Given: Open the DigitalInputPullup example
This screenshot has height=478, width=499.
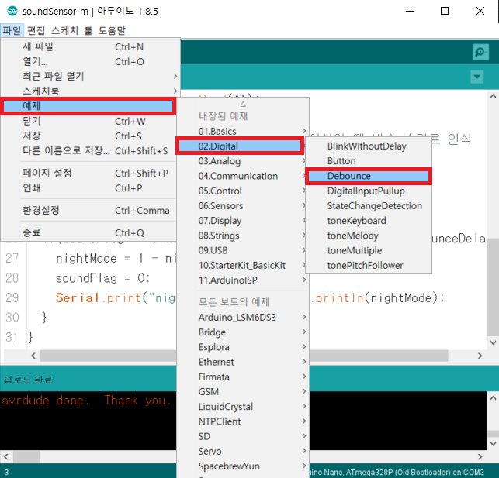Looking at the screenshot, I should (x=369, y=191).
